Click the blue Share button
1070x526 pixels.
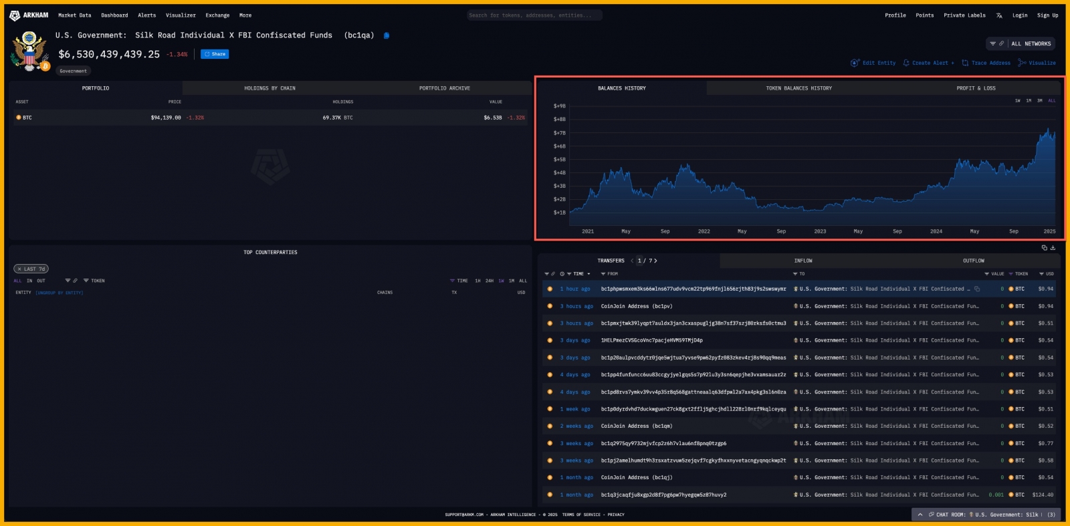[x=215, y=54]
